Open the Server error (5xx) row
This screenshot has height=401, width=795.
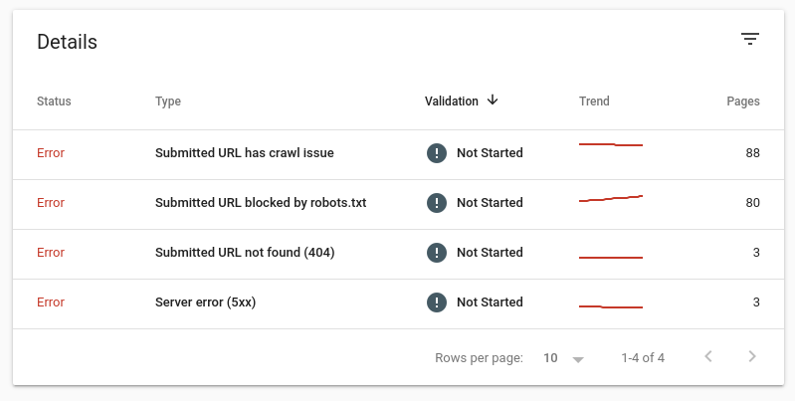coord(206,302)
